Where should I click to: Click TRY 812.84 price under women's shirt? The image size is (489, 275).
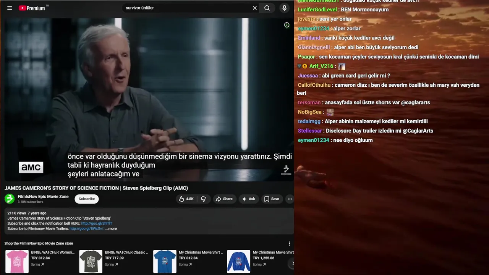click(x=40, y=258)
